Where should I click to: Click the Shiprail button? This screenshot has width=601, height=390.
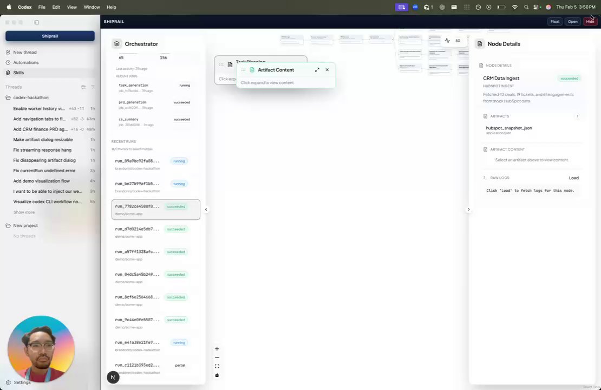tap(50, 36)
